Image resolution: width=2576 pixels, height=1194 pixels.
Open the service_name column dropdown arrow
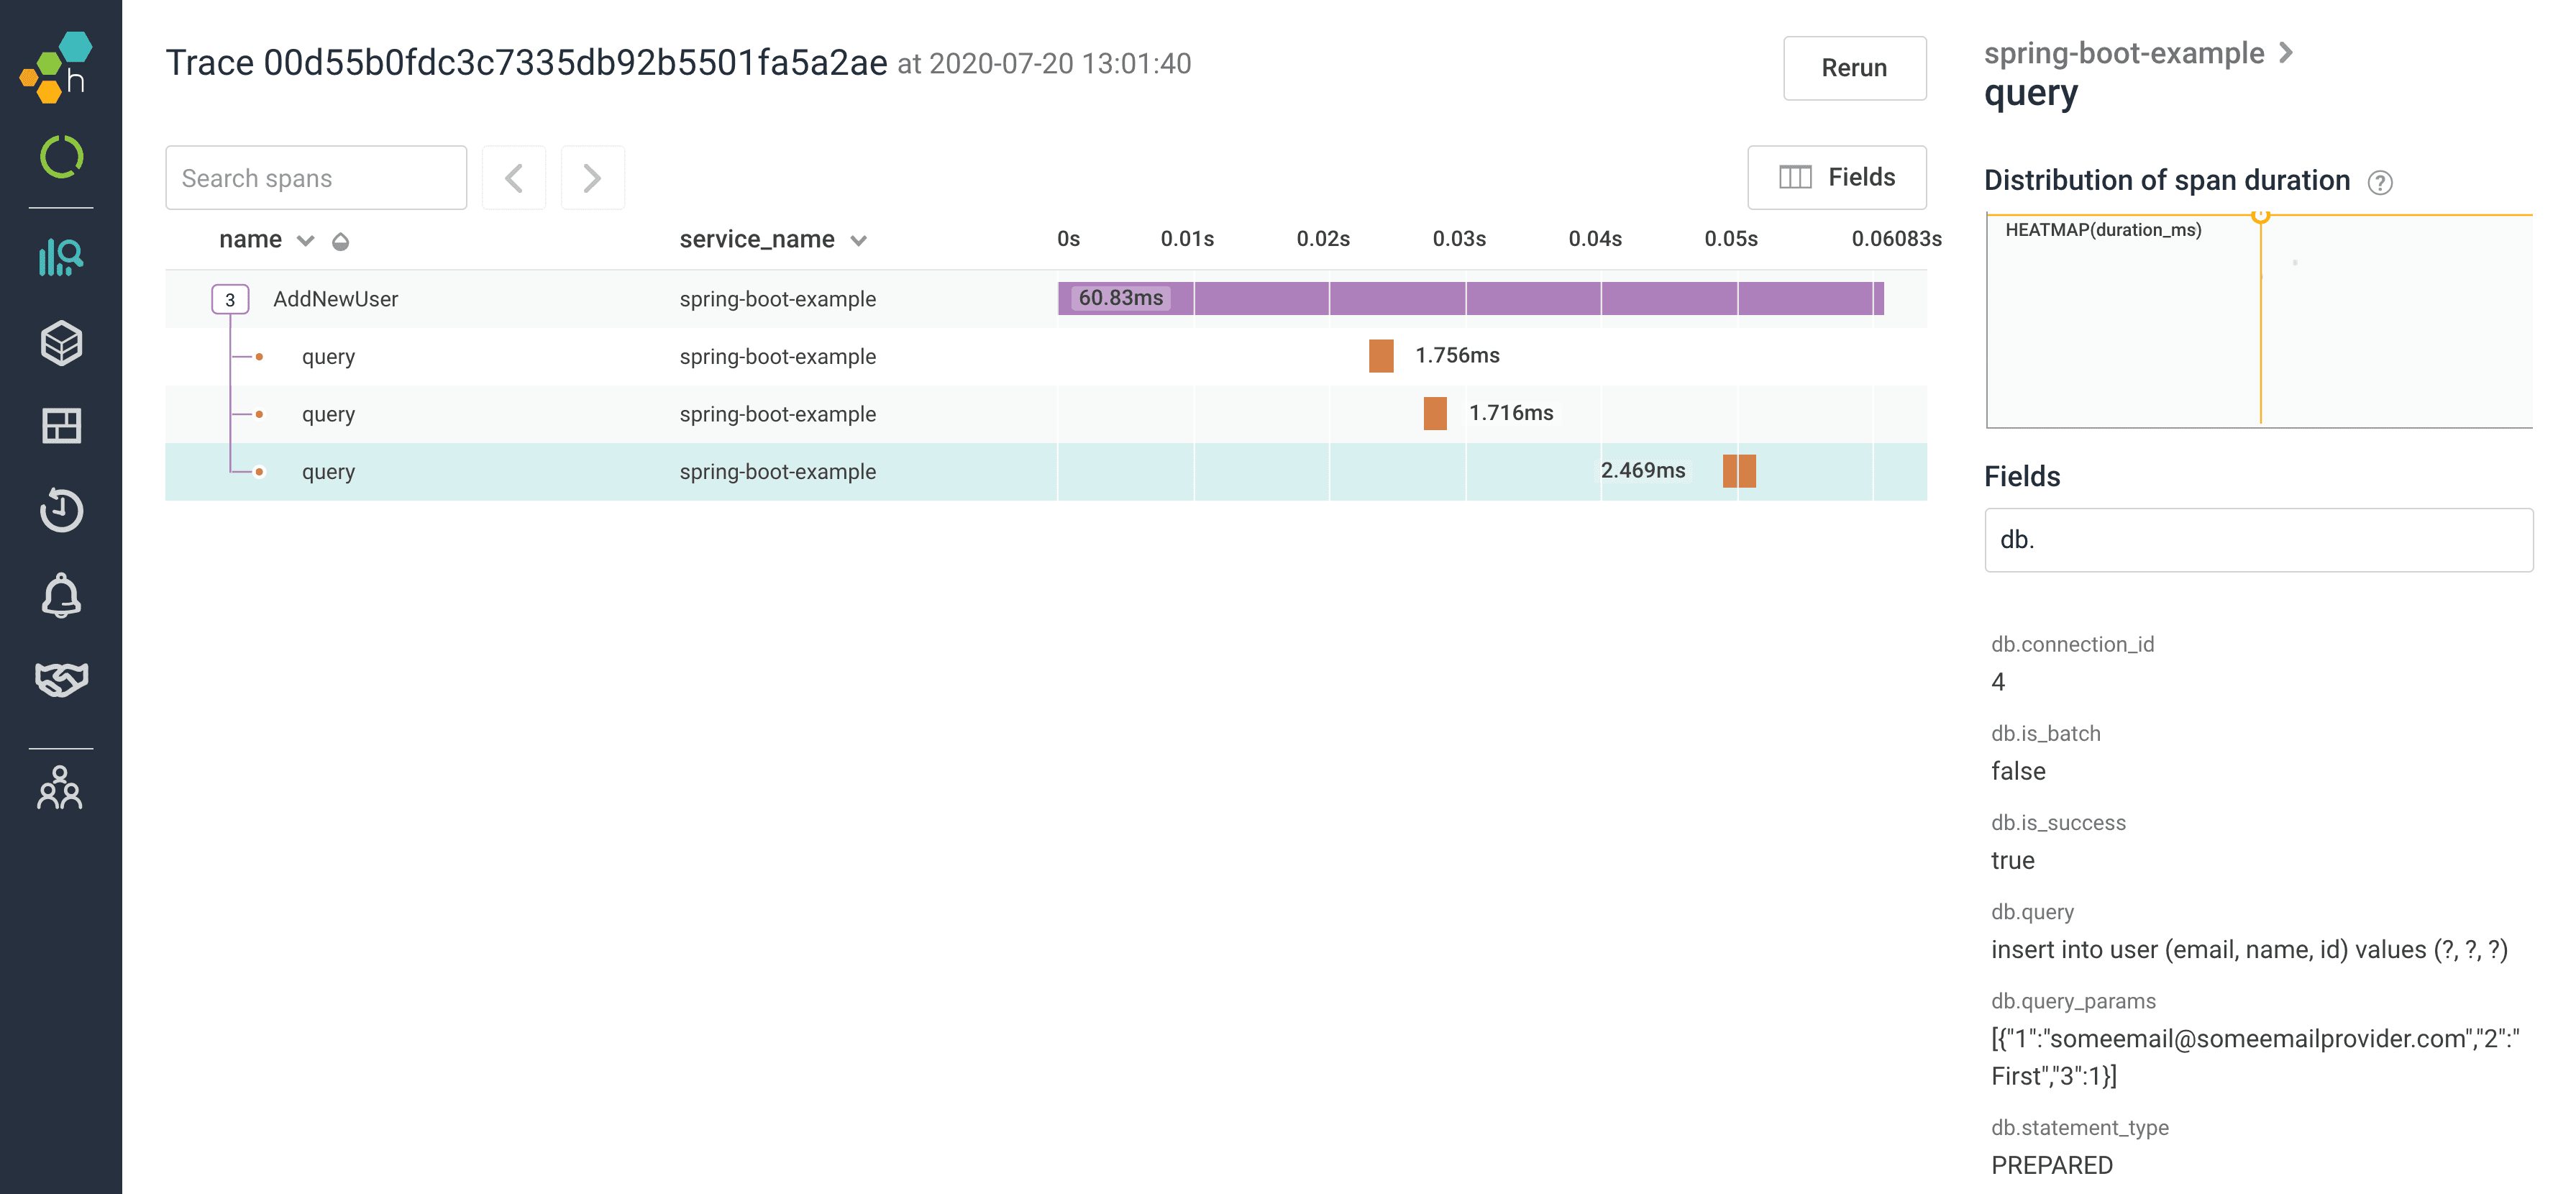pyautogui.click(x=858, y=241)
